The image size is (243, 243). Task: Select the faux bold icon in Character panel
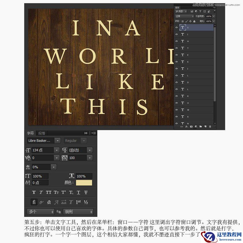[x=34, y=192]
